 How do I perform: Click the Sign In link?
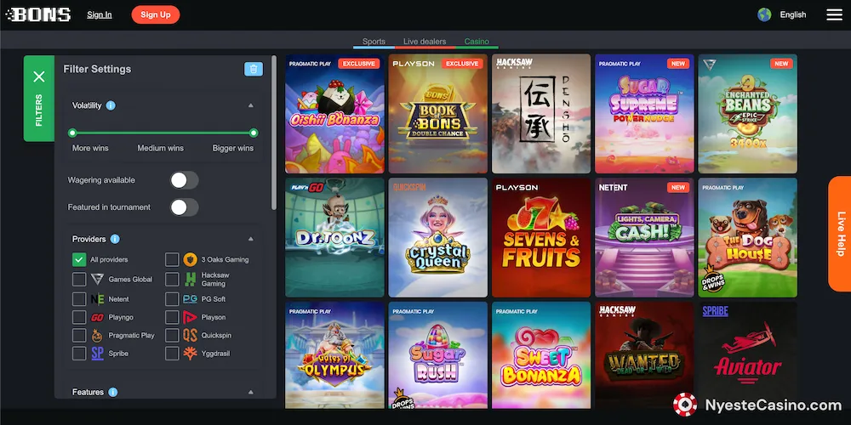coord(100,14)
